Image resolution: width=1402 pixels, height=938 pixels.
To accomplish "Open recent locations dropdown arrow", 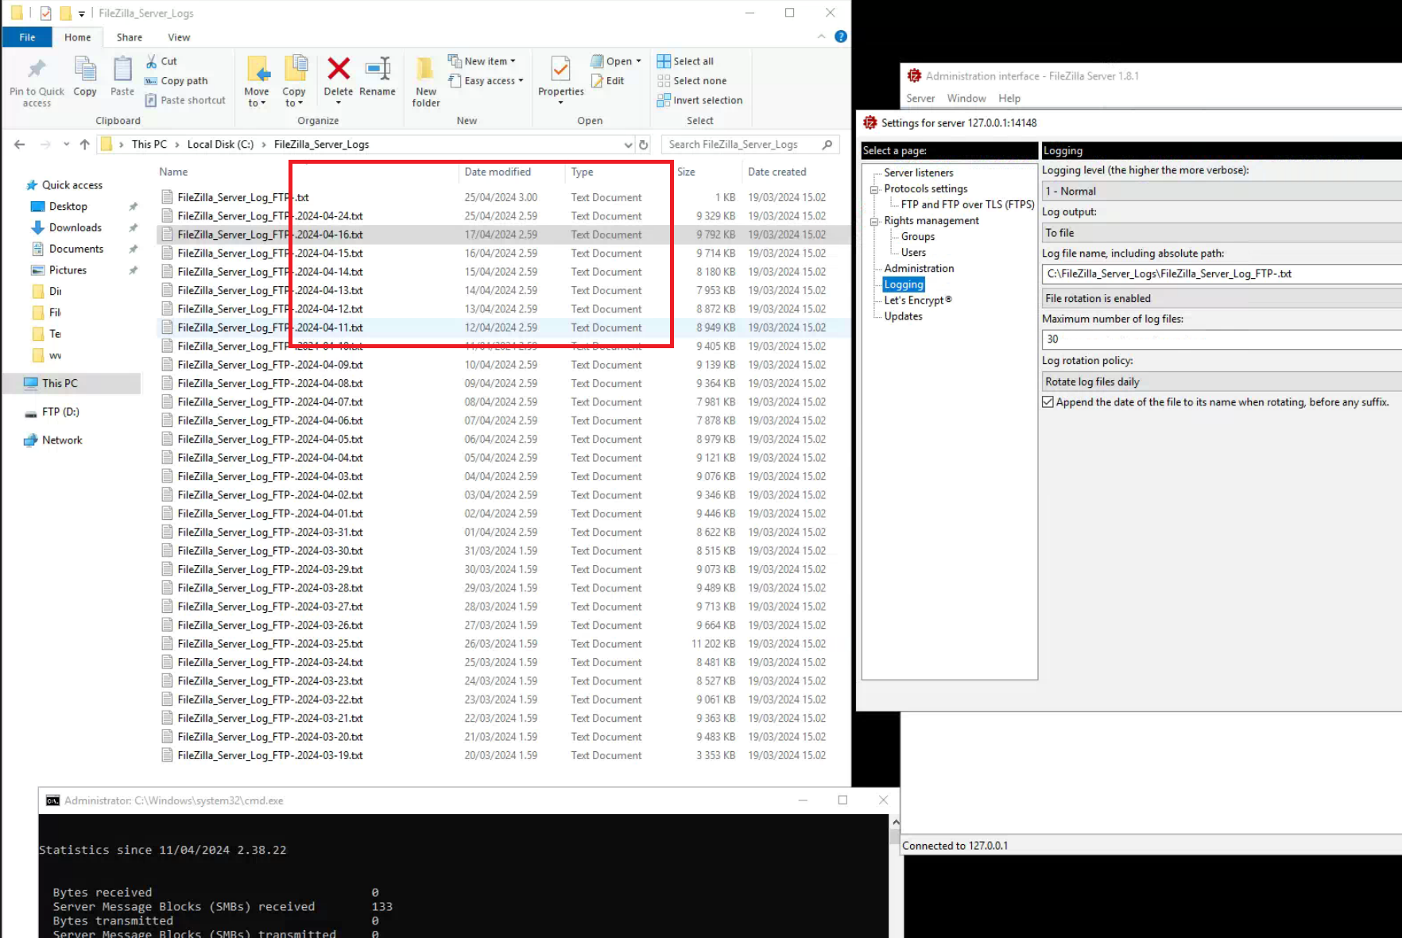I will pyautogui.click(x=66, y=145).
